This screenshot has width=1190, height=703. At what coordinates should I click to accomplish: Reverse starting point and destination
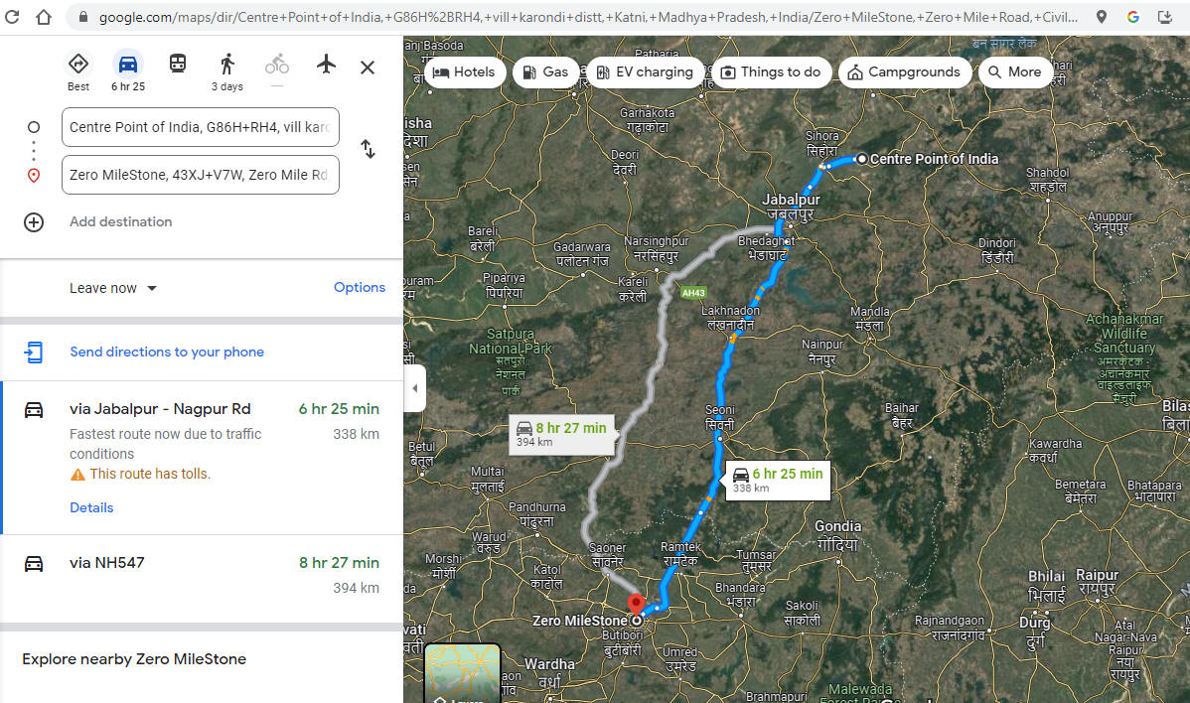pyautogui.click(x=368, y=149)
